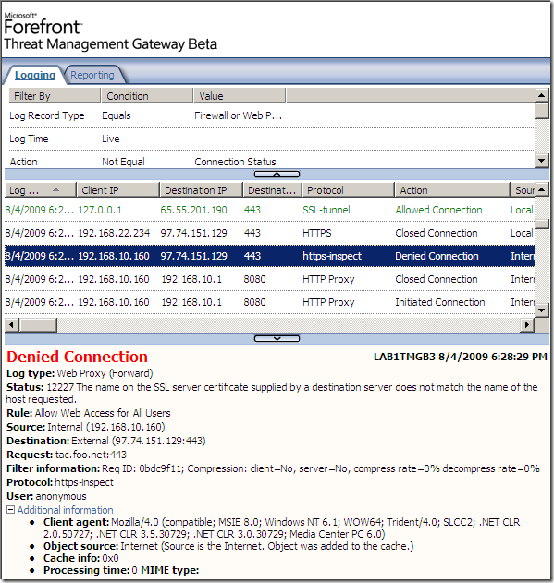The height and width of the screenshot is (583, 554).
Task: Click the LAB1TMGB3 timestamp text
Action: click(461, 357)
